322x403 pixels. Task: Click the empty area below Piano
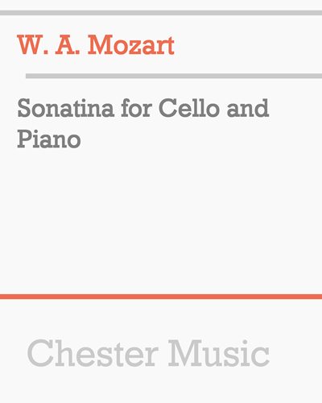161,222
